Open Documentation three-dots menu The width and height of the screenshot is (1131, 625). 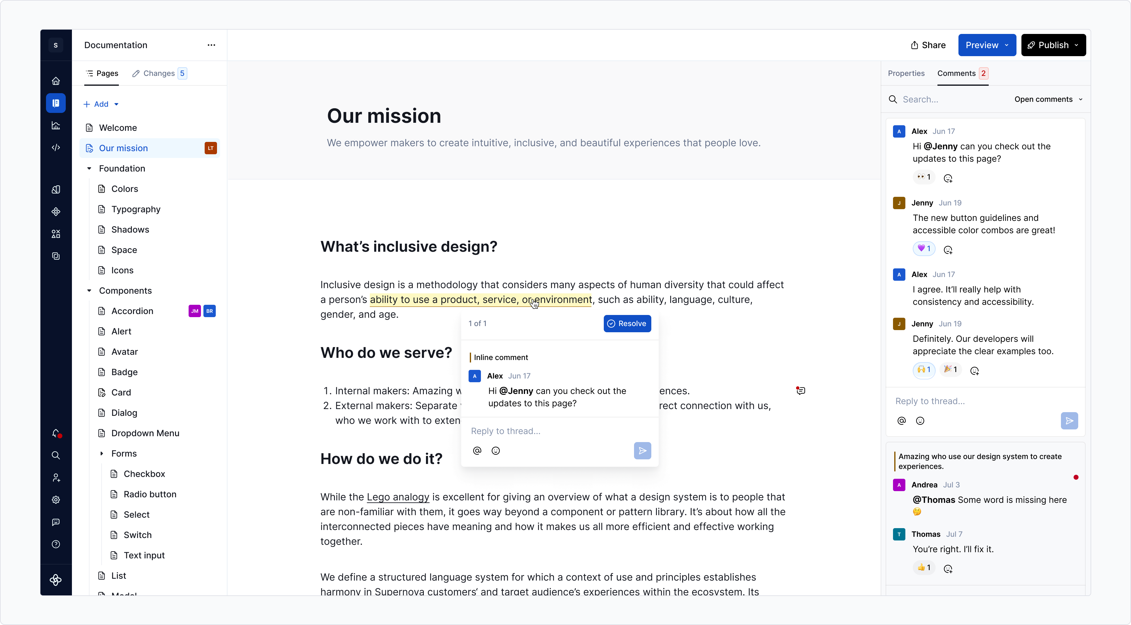[x=211, y=45]
